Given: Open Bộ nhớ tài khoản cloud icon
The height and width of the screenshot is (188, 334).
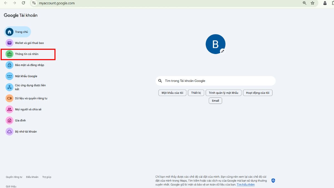Looking at the screenshot, I should [9, 131].
